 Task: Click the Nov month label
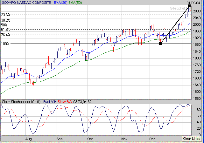(124, 139)
